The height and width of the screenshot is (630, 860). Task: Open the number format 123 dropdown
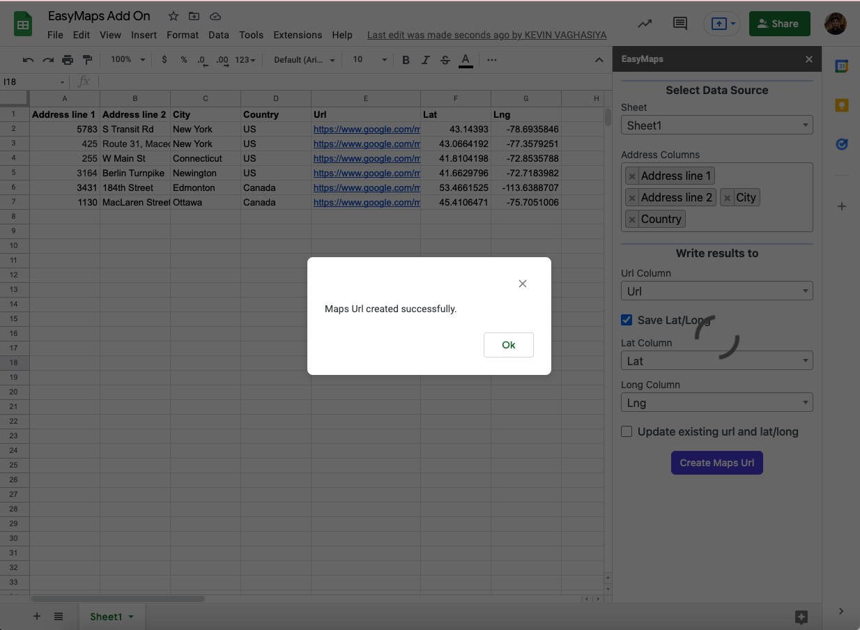245,60
